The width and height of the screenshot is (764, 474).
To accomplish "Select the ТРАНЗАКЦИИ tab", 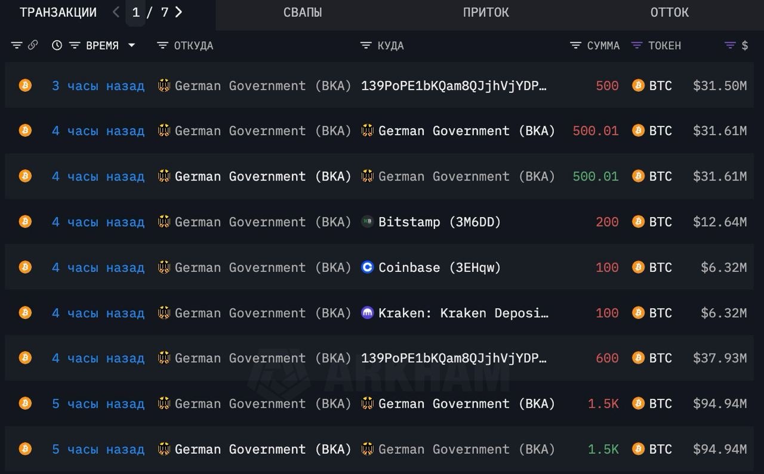I will click(x=58, y=13).
